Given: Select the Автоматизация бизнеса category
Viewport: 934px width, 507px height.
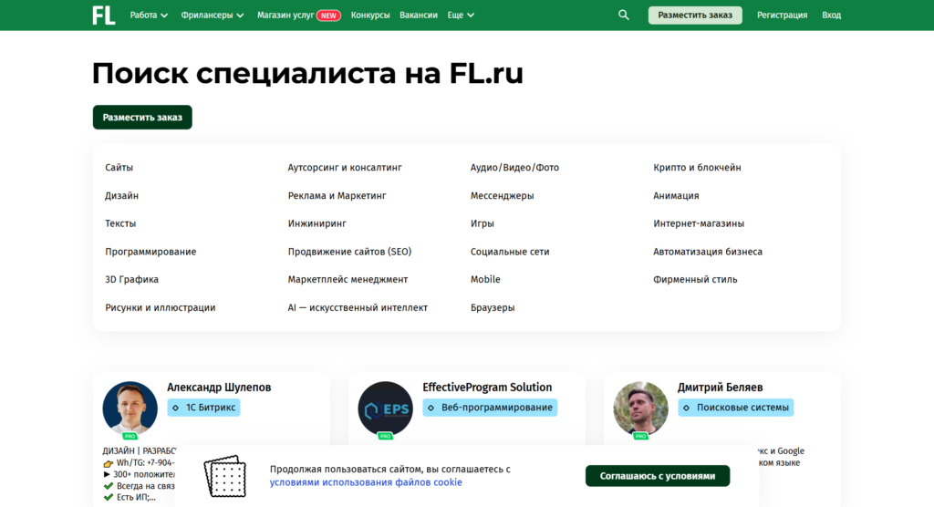Looking at the screenshot, I should [708, 252].
